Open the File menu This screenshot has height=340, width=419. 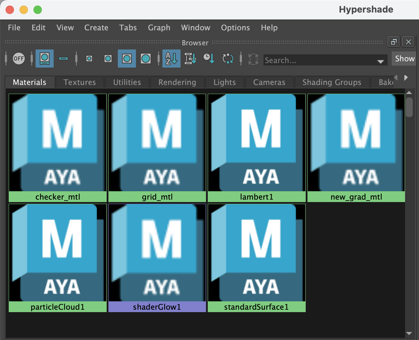pos(14,28)
